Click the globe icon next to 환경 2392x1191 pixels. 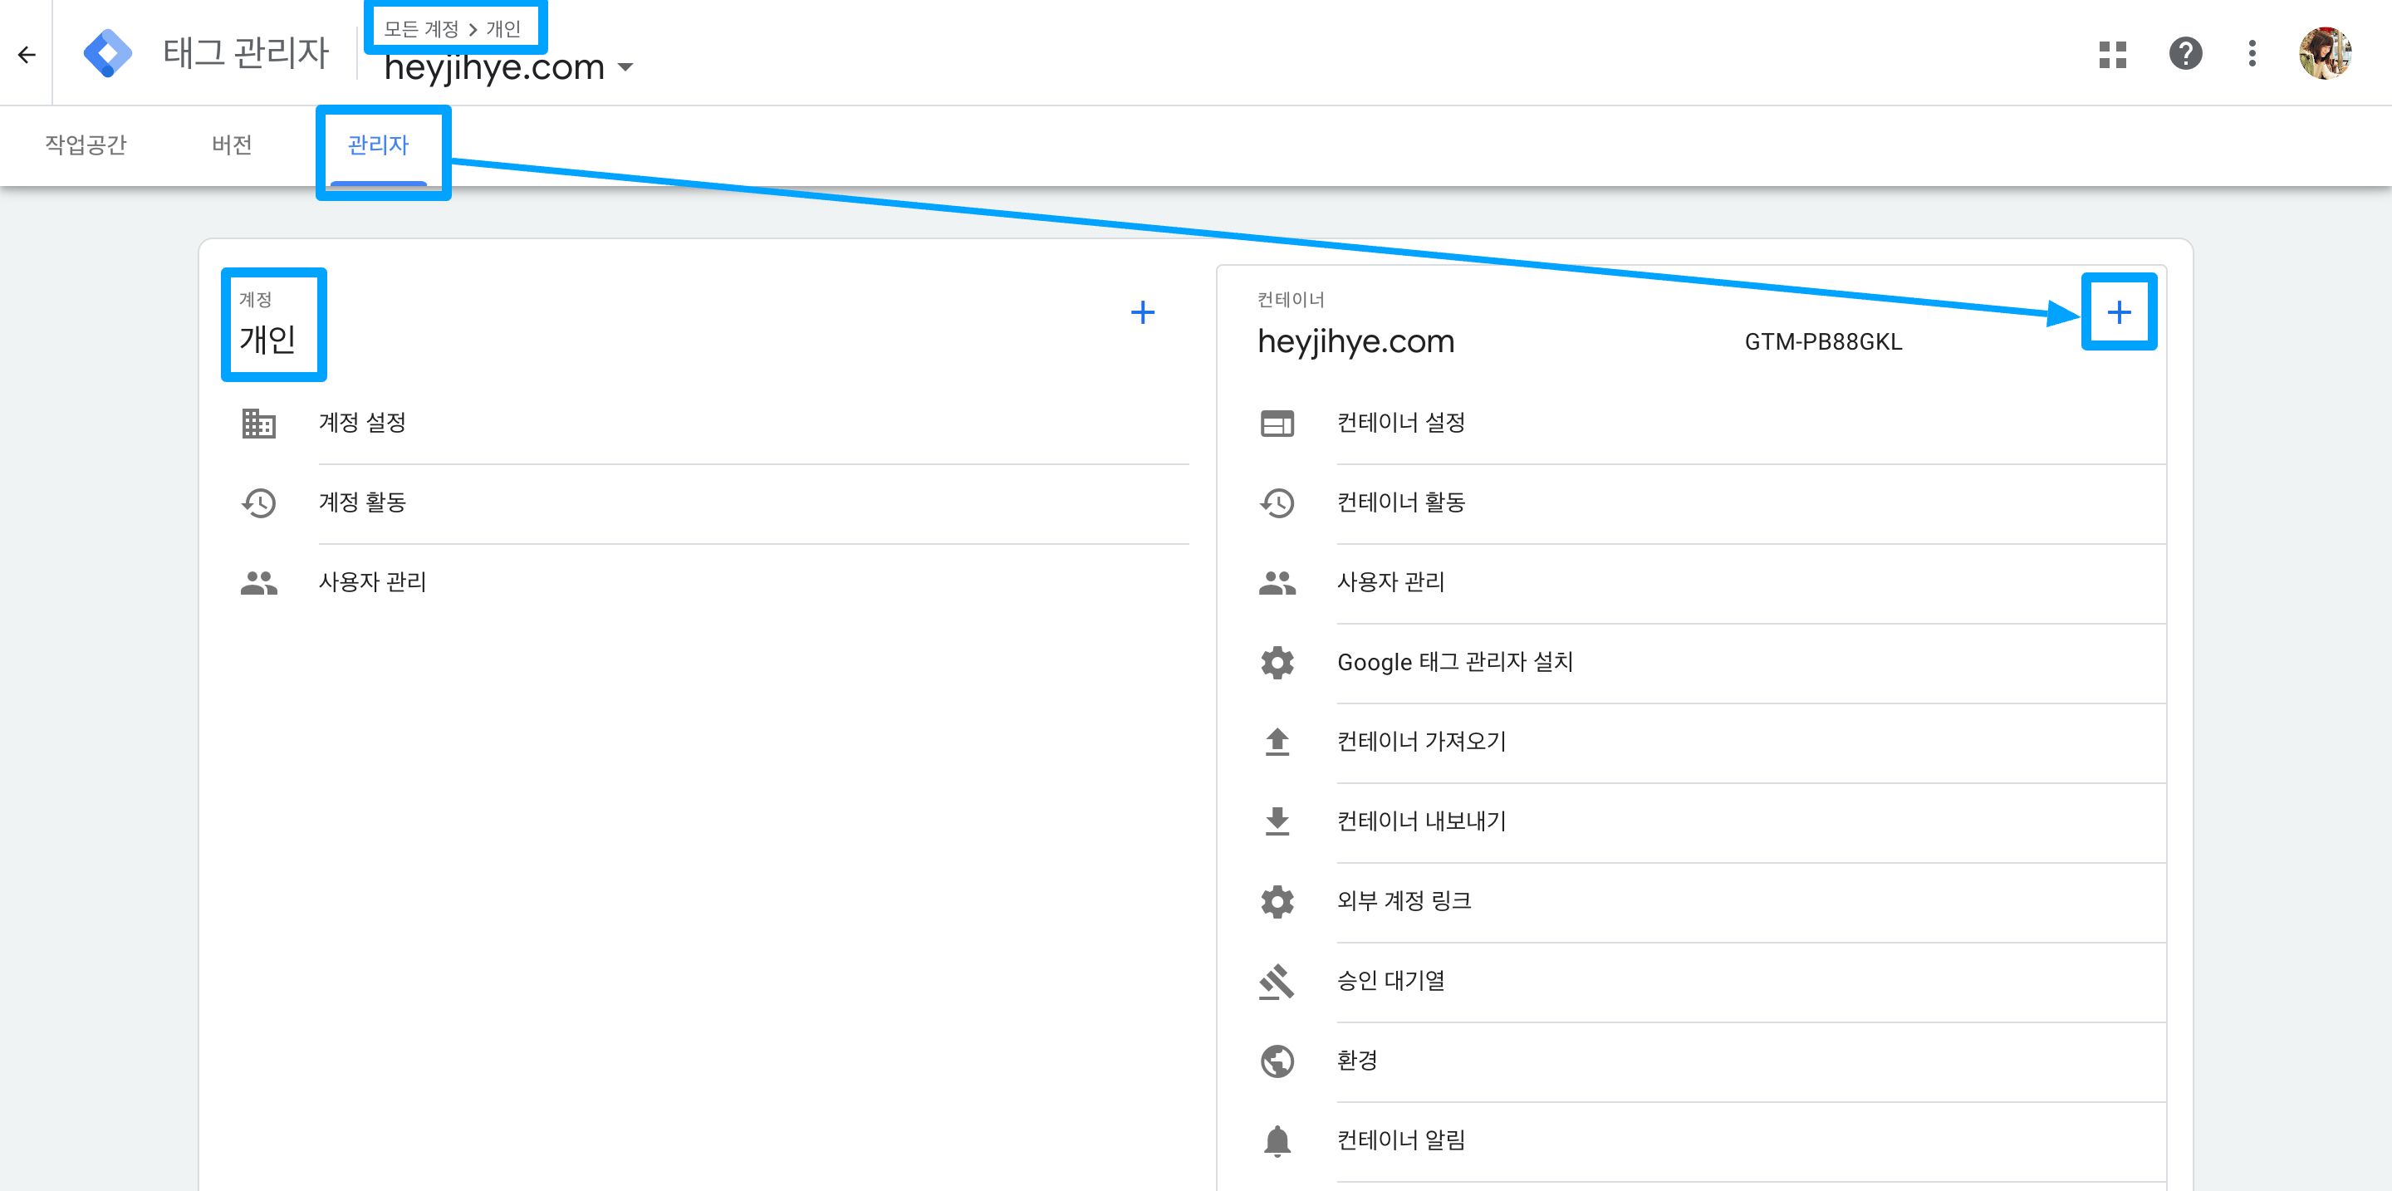coord(1277,1060)
